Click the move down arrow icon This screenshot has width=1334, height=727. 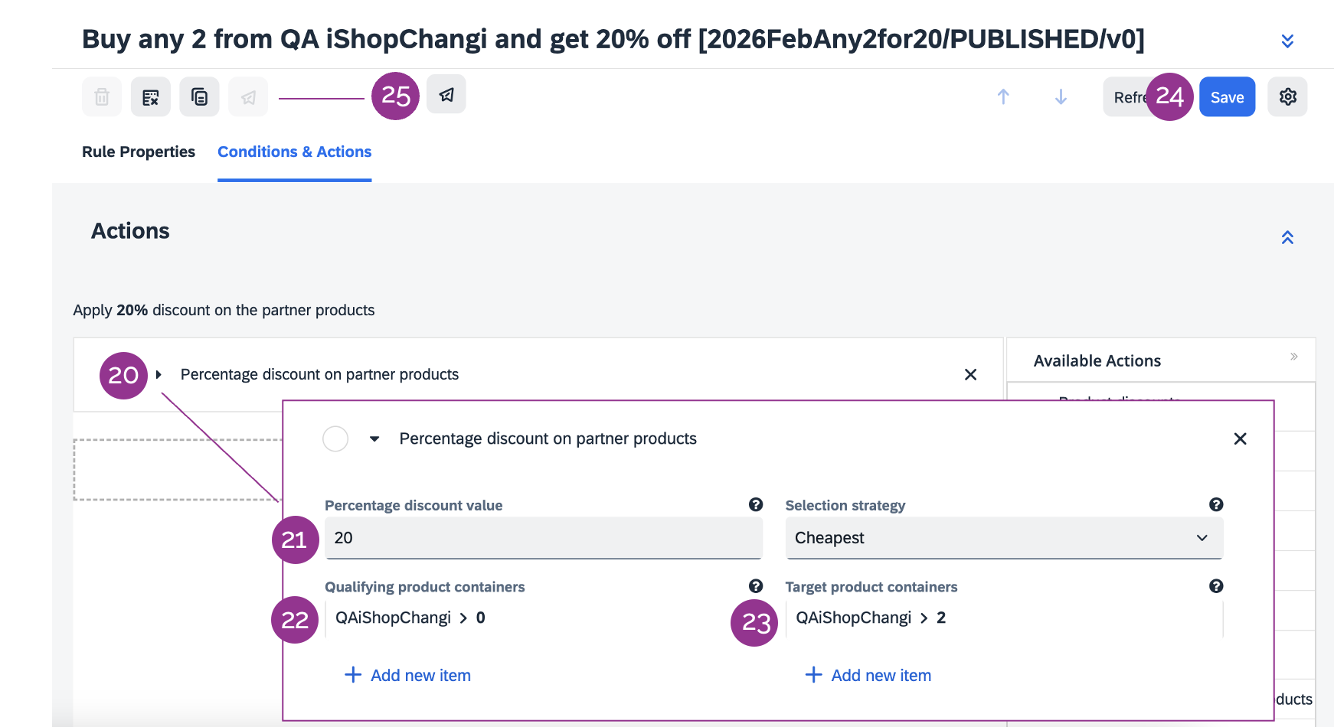pos(1061,97)
